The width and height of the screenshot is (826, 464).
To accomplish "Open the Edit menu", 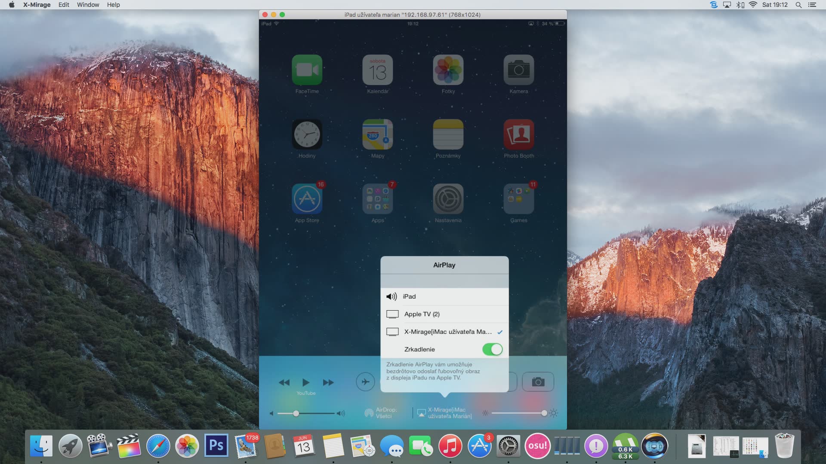I will pos(64,5).
